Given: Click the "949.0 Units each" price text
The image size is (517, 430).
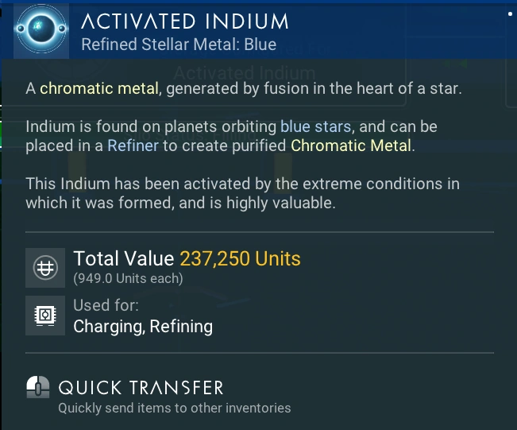Looking at the screenshot, I should tap(128, 279).
